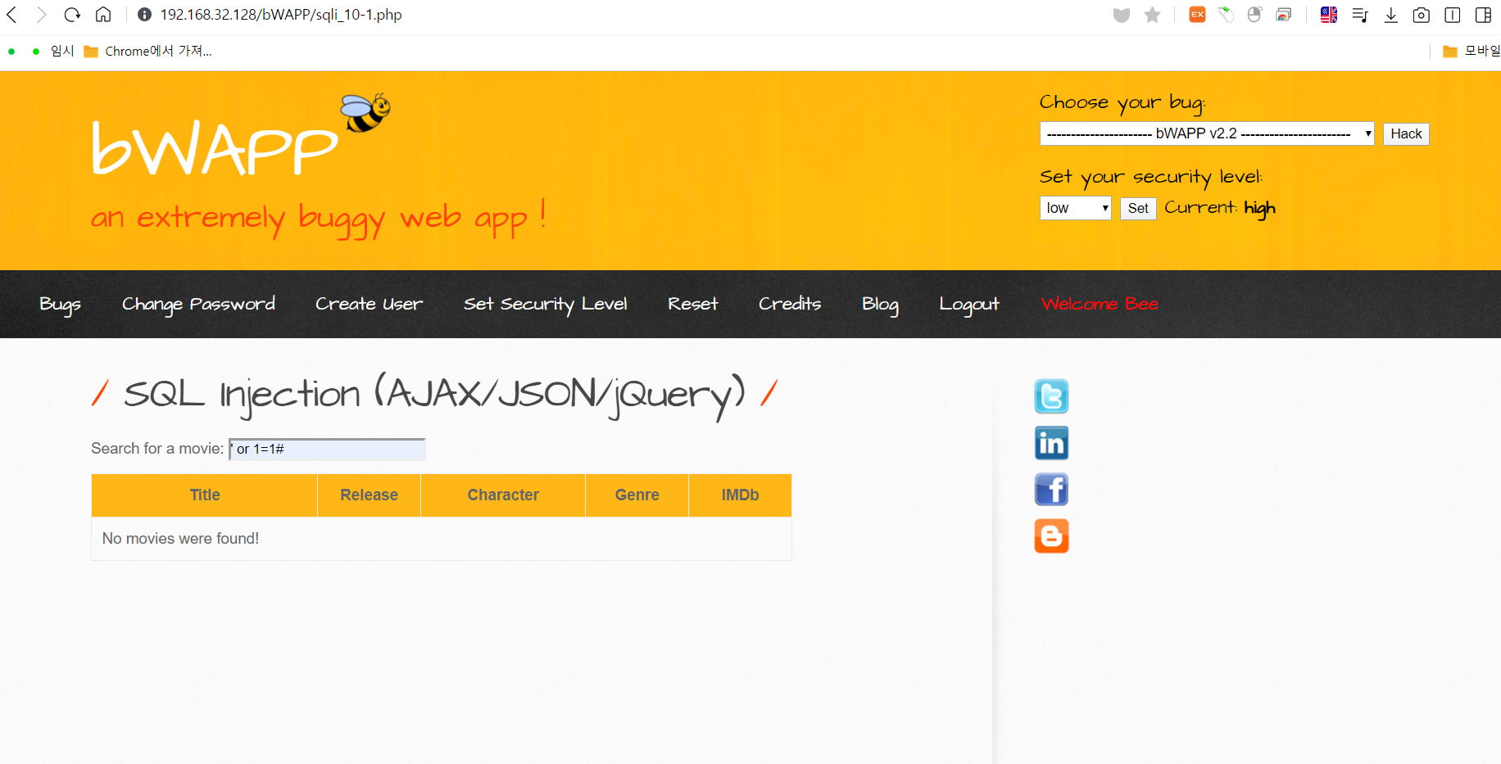1501x764 pixels.
Task: Click the Character column header
Action: [x=503, y=495]
